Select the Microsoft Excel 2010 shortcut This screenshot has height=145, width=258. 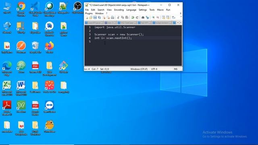coord(7,88)
